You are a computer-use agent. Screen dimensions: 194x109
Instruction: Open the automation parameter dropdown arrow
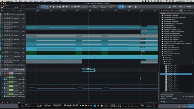point(38,7)
